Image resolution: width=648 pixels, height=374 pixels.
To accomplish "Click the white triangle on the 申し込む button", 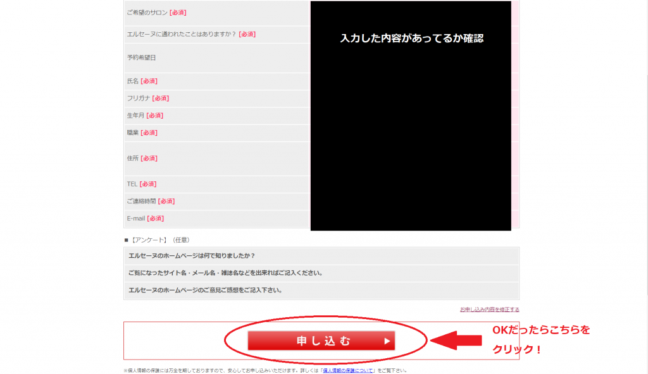I will [387, 341].
